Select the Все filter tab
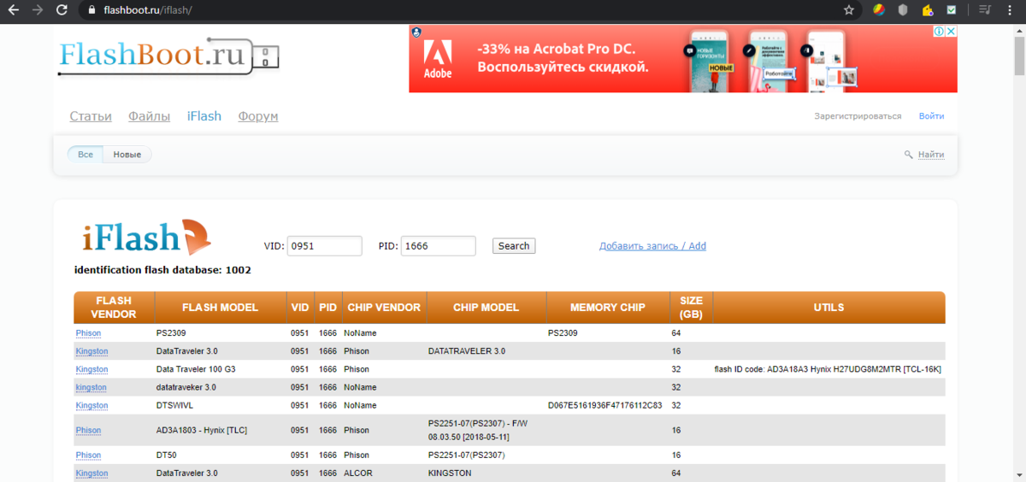Image resolution: width=1026 pixels, height=482 pixels. (x=85, y=155)
